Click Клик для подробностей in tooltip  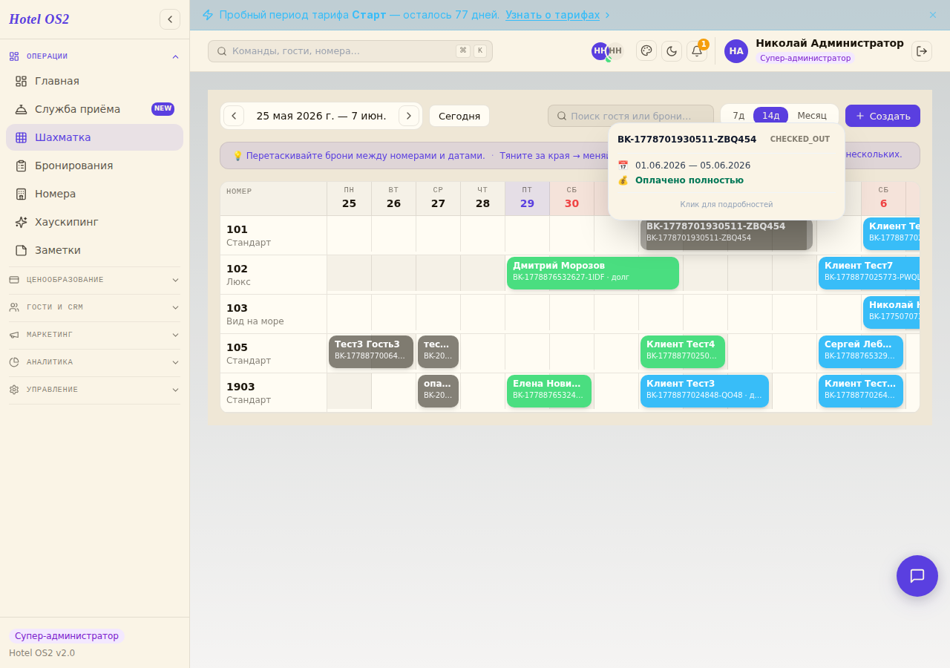tap(727, 204)
